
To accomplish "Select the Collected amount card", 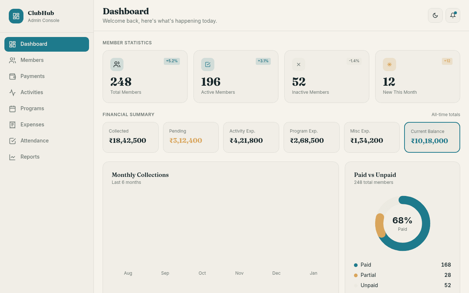I will tap(130, 137).
